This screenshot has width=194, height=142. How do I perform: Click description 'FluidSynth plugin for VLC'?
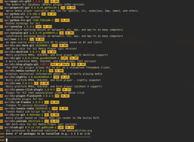[24, 99]
